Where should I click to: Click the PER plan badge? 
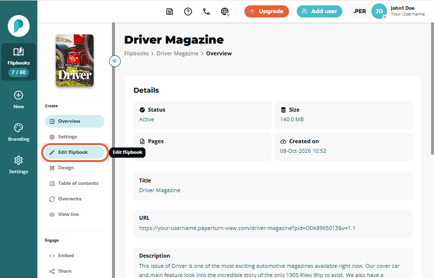(360, 11)
